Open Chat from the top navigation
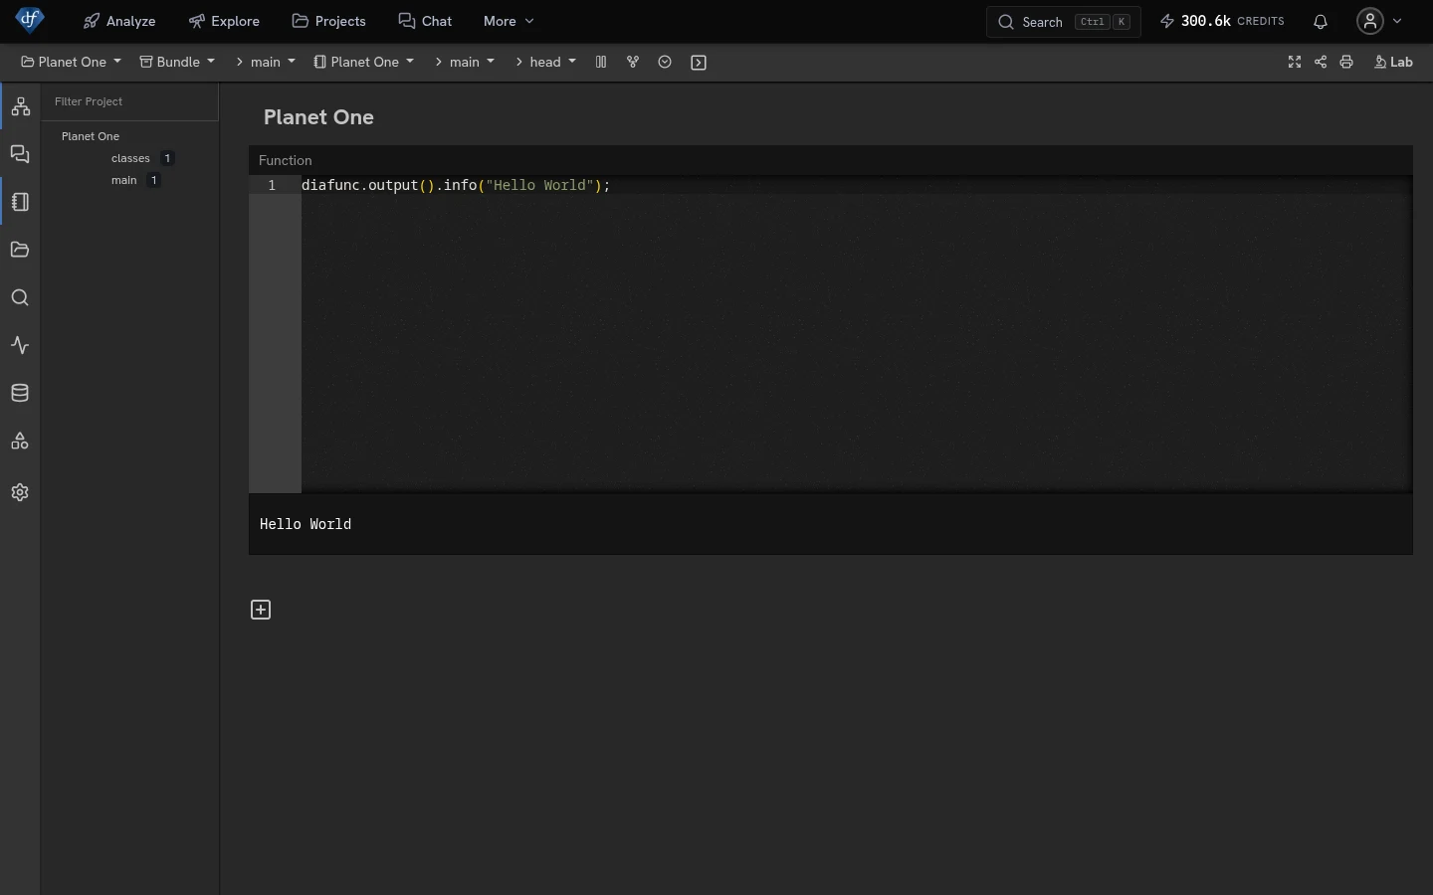 [425, 21]
